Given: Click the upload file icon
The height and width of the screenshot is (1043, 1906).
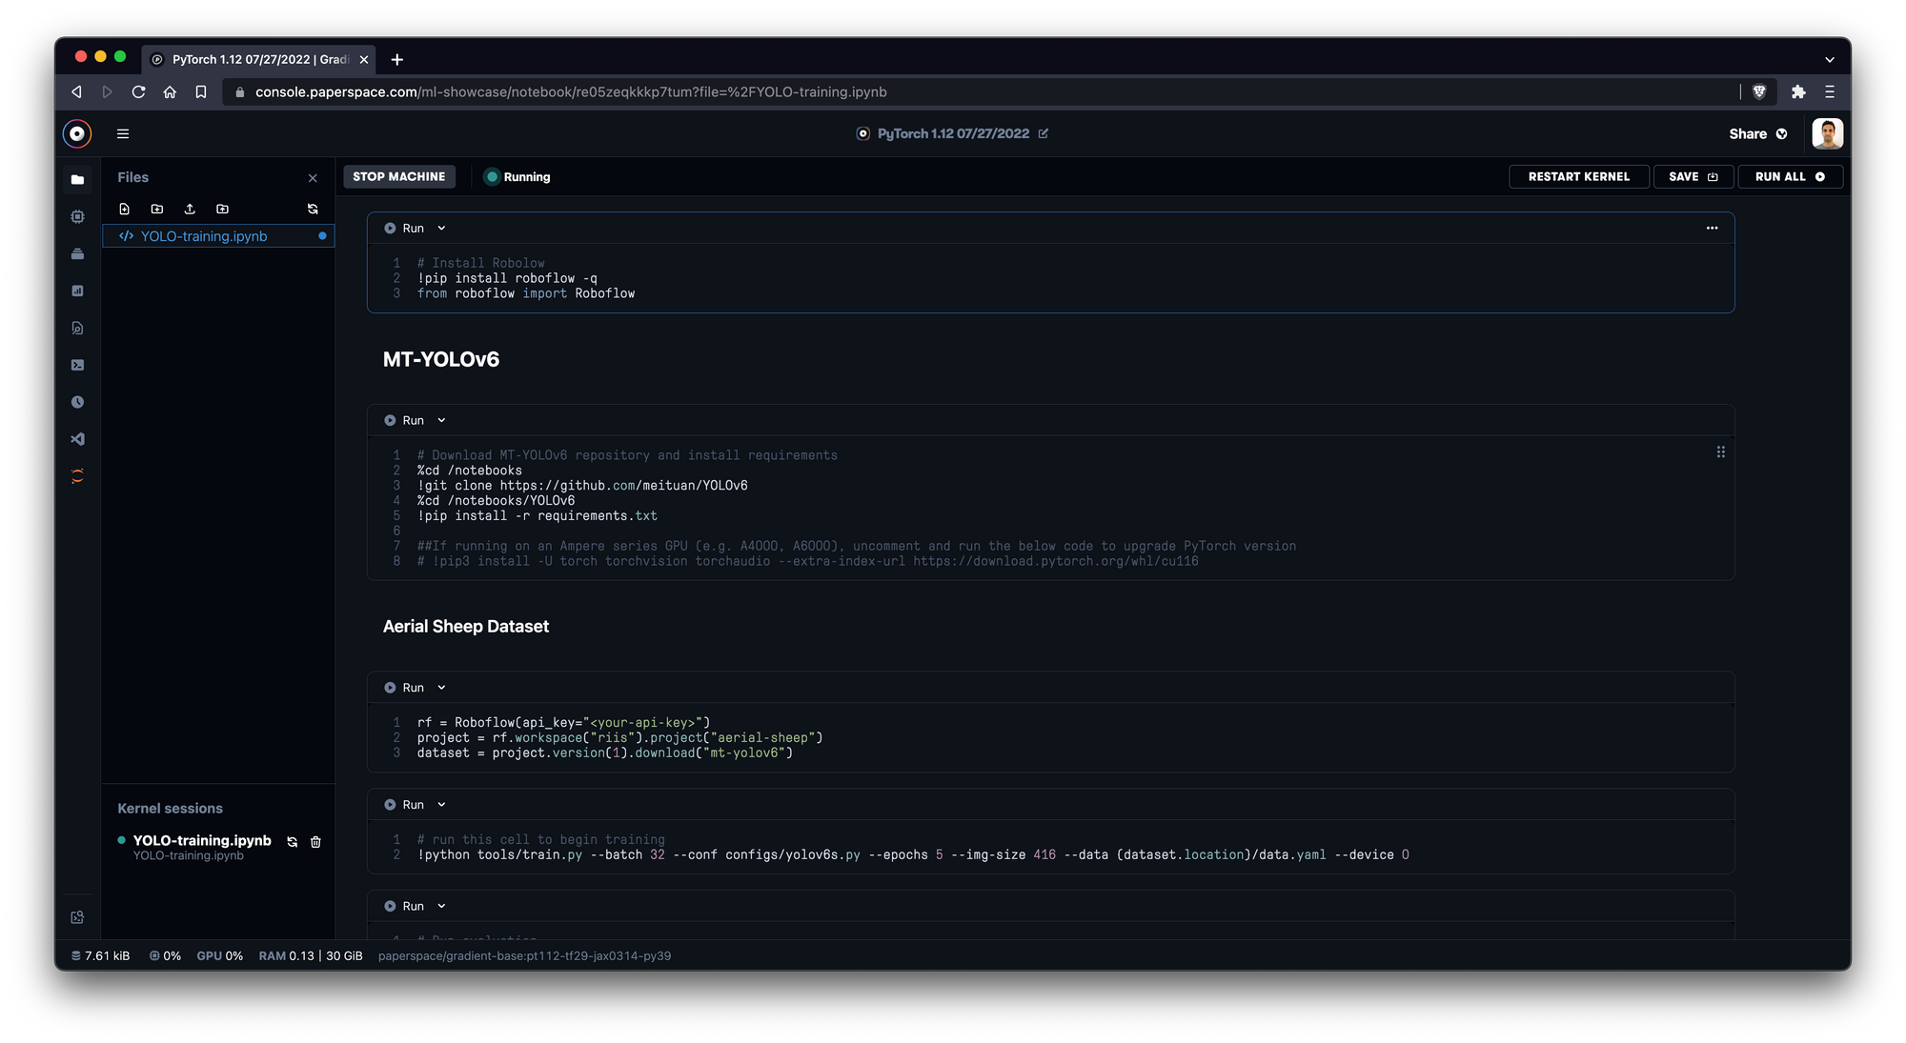Looking at the screenshot, I should (190, 209).
